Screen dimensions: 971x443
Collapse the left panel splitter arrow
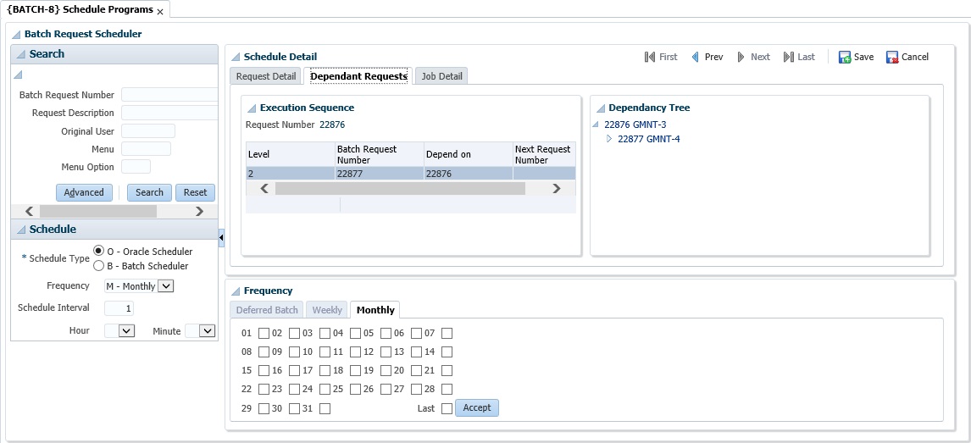point(221,238)
